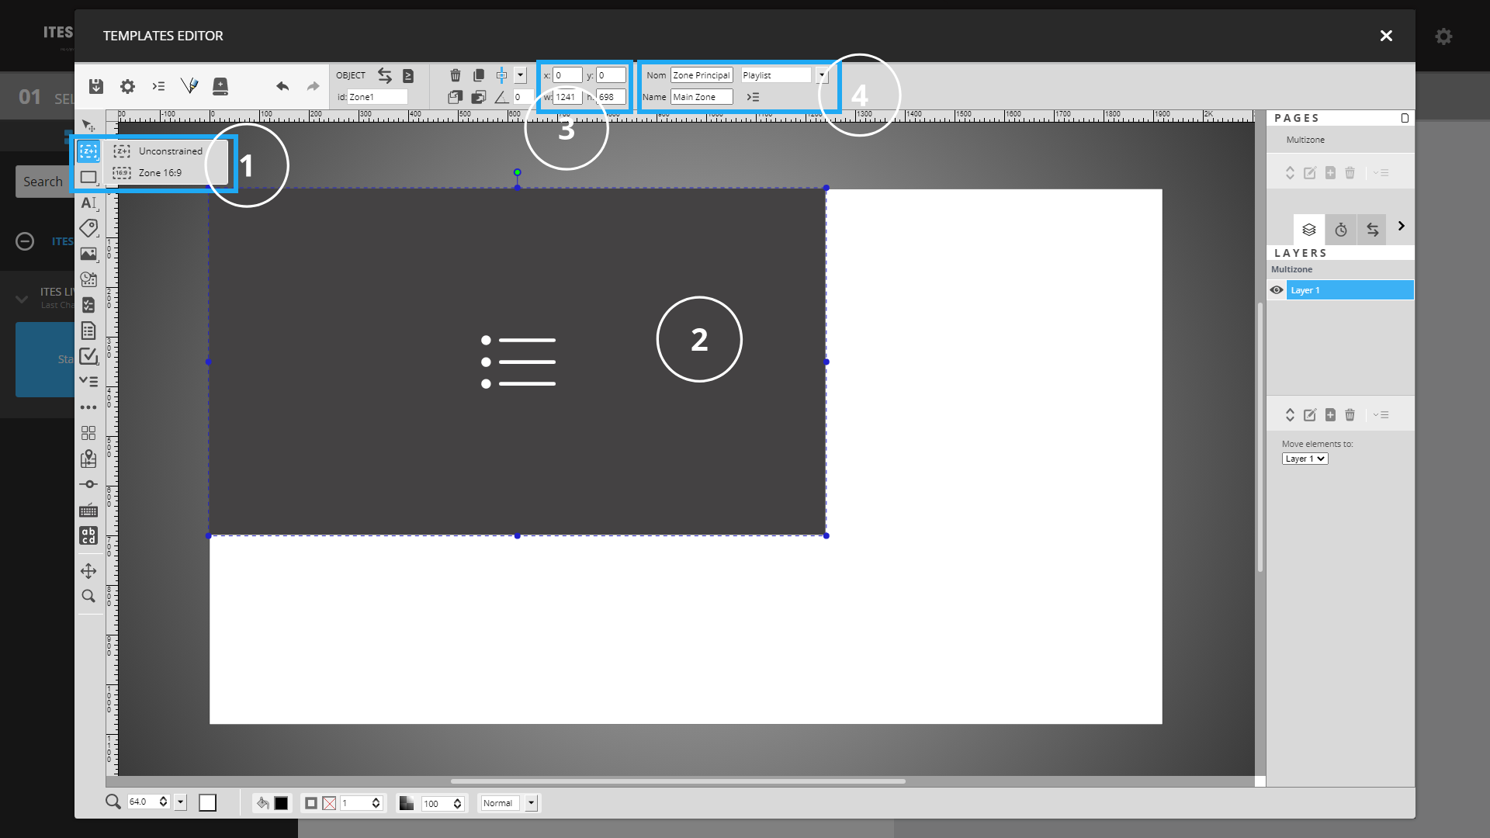The image size is (1490, 838).
Task: Select the Image tool
Action: 88,254
